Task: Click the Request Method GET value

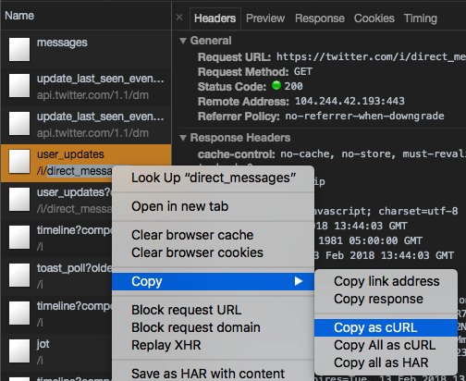Action: tap(303, 71)
